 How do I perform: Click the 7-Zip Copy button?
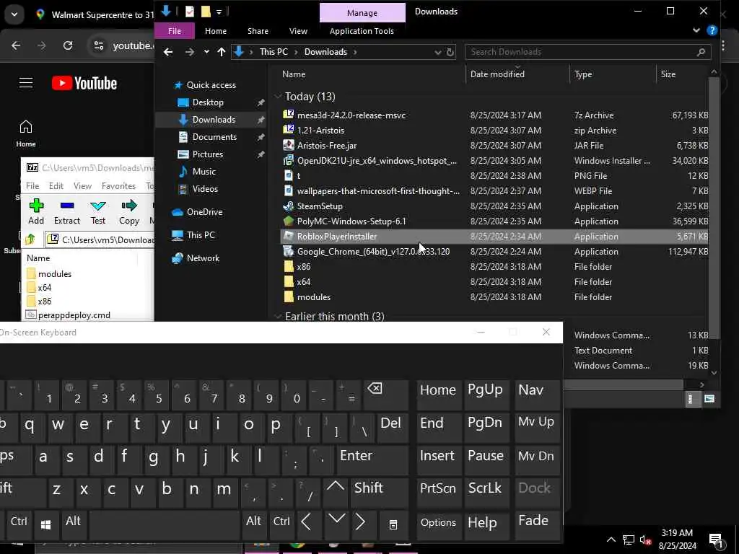pos(128,211)
